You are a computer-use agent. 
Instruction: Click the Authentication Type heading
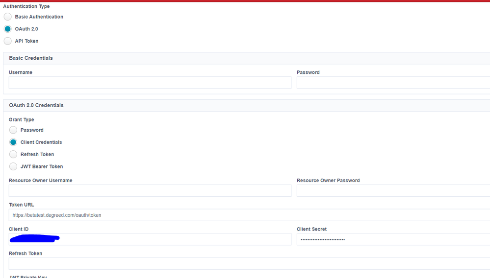(x=26, y=6)
